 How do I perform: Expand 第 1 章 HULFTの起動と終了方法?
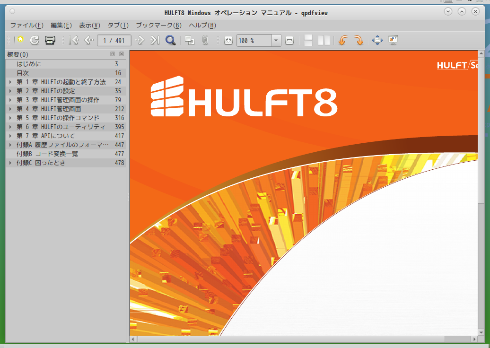coord(10,82)
